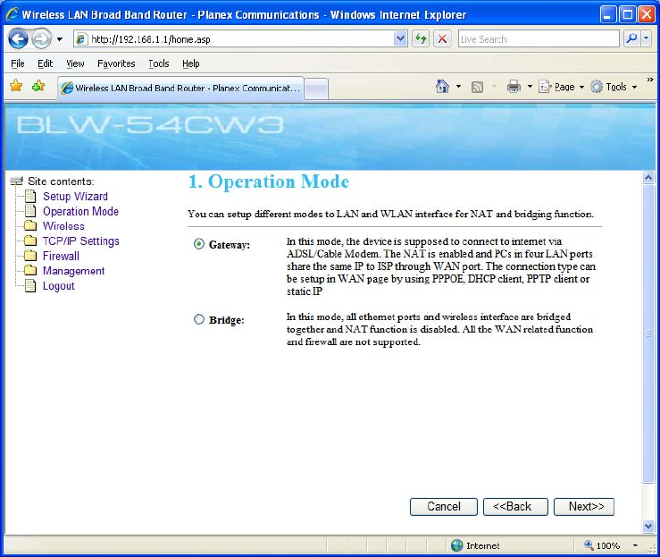This screenshot has width=660, height=557.
Task: Select the Gateway radio button
Action: (x=198, y=244)
